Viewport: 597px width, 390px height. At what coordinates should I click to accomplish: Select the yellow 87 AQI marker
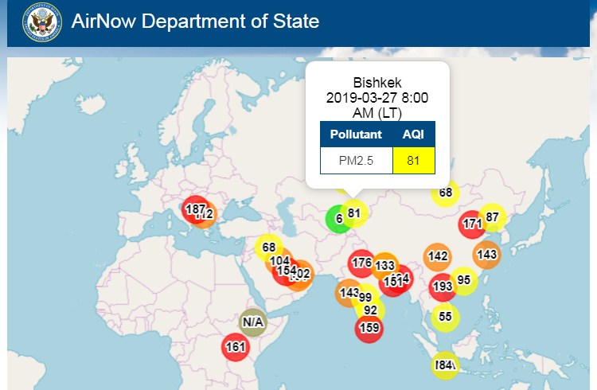(x=493, y=217)
